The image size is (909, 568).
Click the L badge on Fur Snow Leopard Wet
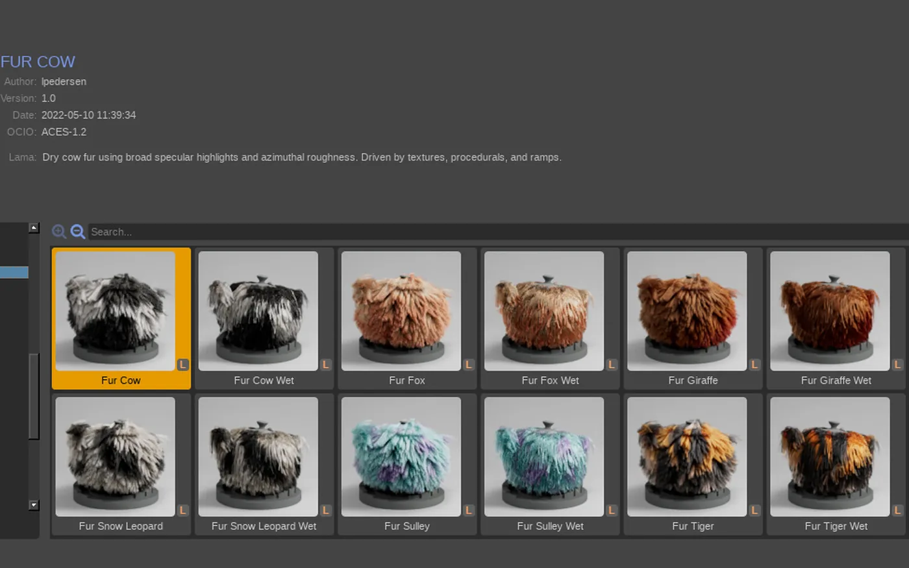[x=326, y=510]
